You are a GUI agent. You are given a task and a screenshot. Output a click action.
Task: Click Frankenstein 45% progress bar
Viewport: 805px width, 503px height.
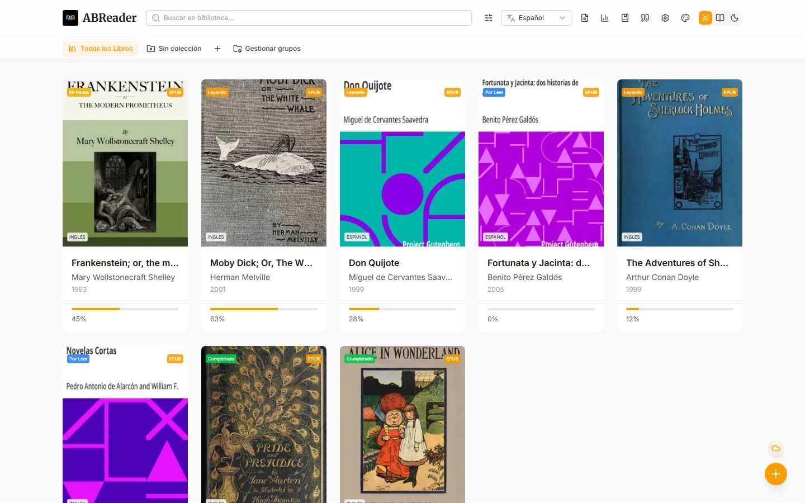point(125,309)
